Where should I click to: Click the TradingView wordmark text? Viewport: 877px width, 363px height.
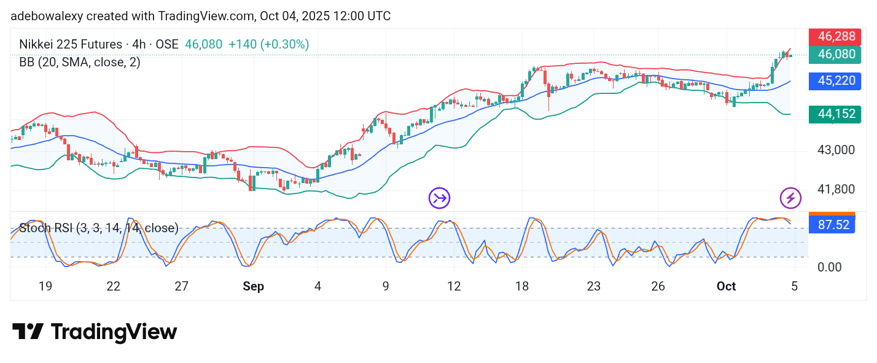tap(114, 332)
